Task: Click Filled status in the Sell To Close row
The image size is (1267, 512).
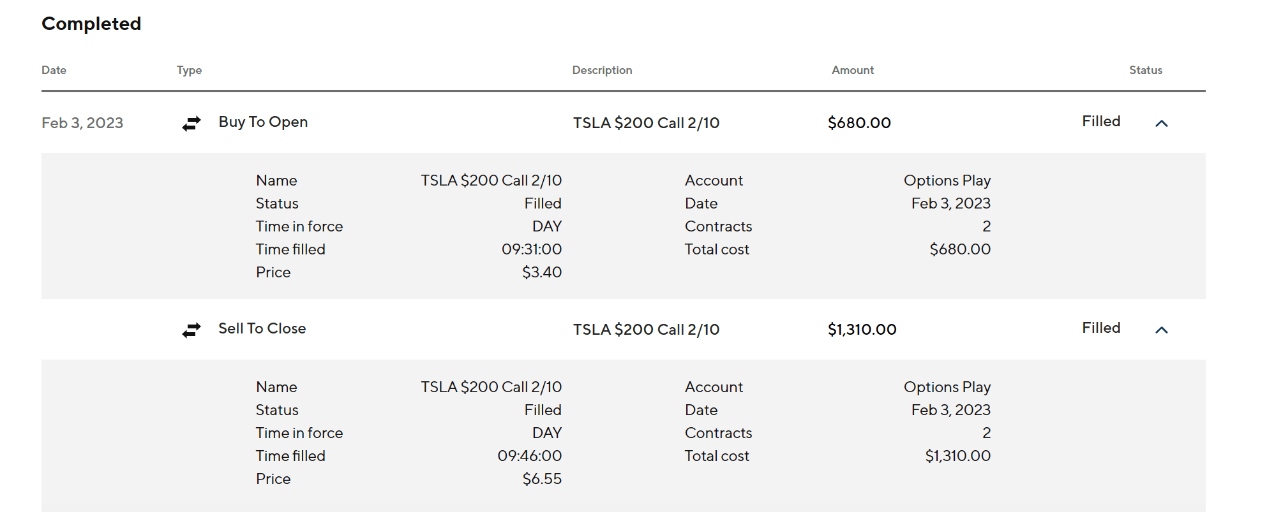Action: pos(1100,328)
